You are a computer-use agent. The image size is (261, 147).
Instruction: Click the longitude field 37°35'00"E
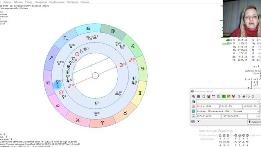pos(234,116)
